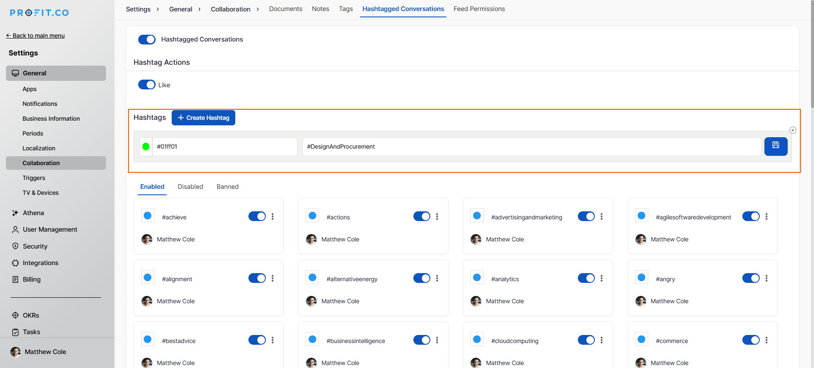Disable the Hashtagged Conversations toggle
Image resolution: width=814 pixels, height=368 pixels.
(147, 39)
